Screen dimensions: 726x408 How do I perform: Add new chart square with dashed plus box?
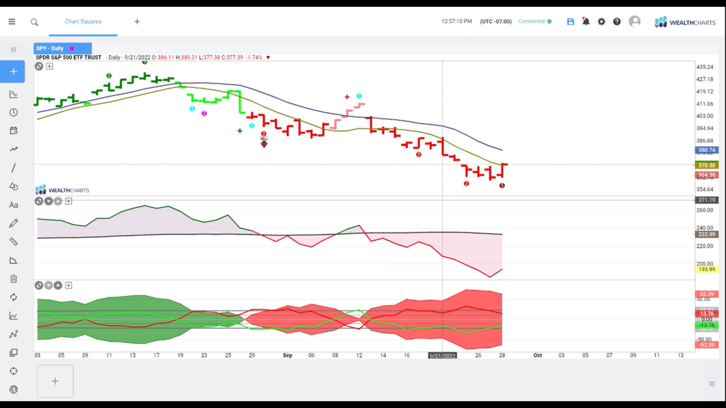click(55, 381)
